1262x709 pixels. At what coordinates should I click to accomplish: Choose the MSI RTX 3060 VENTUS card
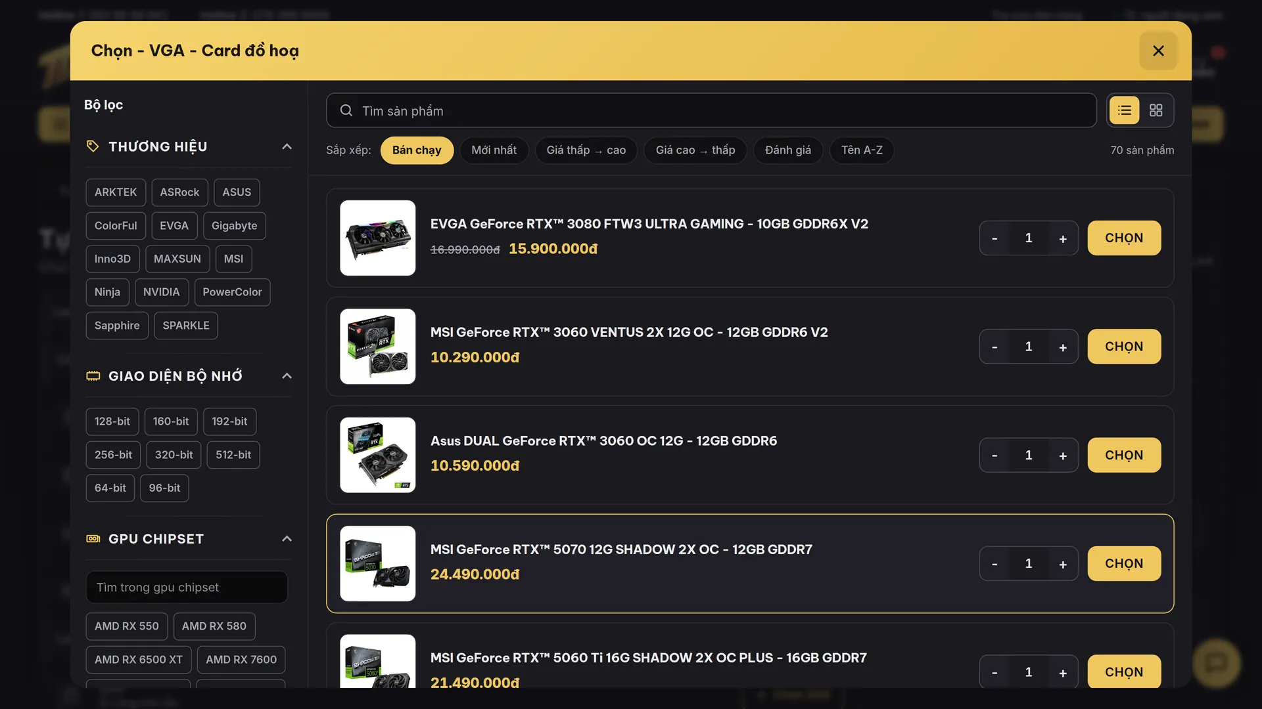[x=1124, y=347]
